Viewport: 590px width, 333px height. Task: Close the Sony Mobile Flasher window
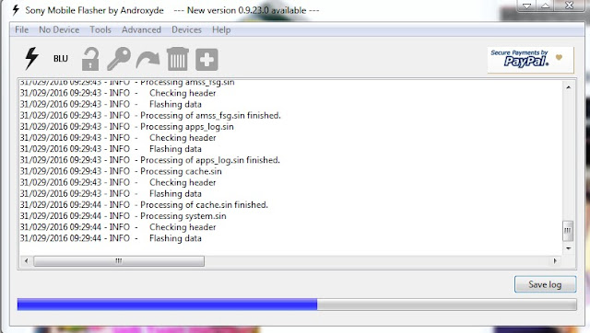tap(570, 6)
